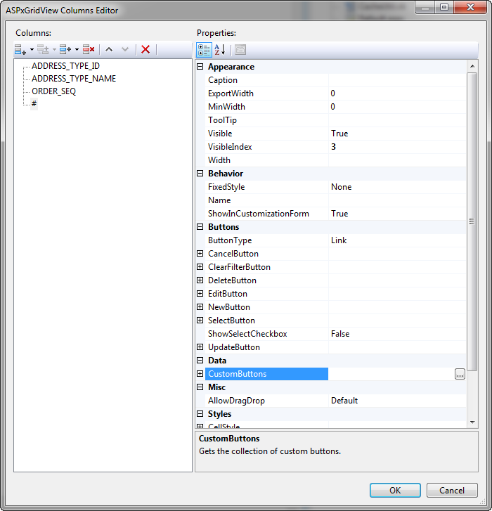The width and height of the screenshot is (492, 511).
Task: Expand the EditButton property
Action: [x=200, y=294]
